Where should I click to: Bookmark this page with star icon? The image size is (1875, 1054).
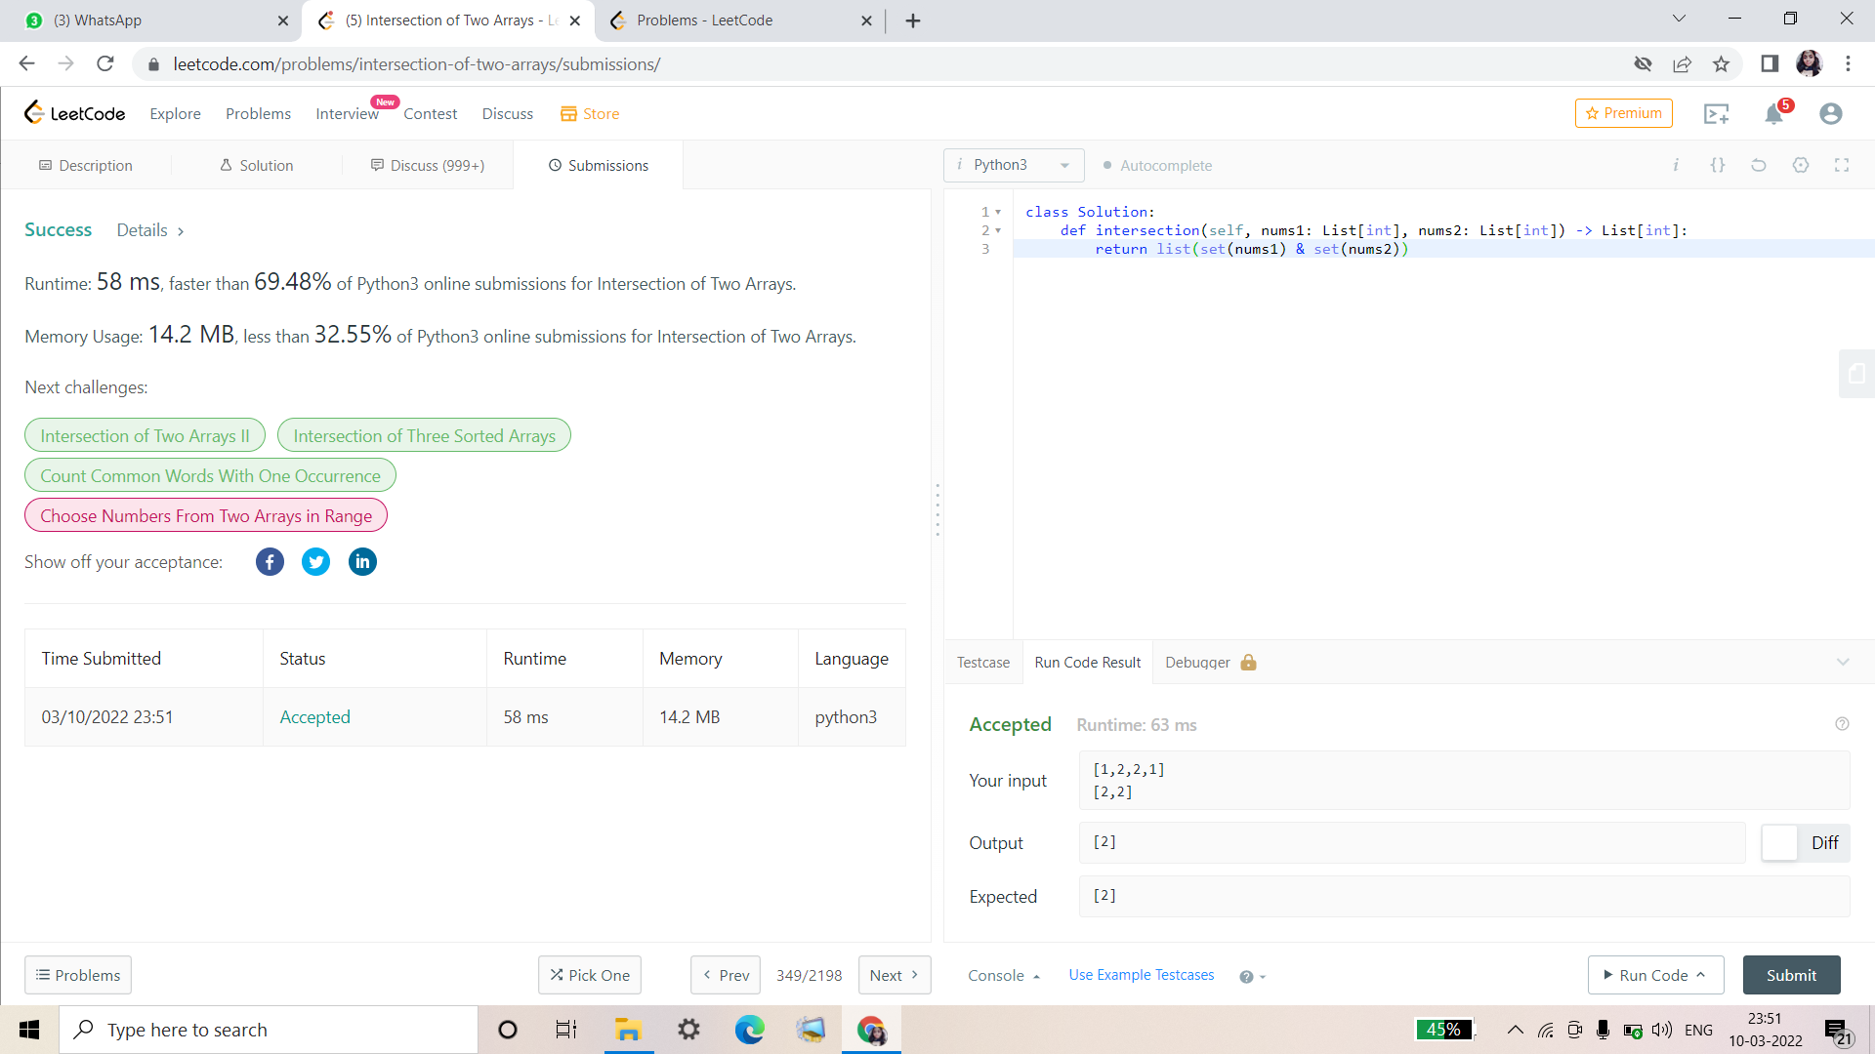(1721, 64)
